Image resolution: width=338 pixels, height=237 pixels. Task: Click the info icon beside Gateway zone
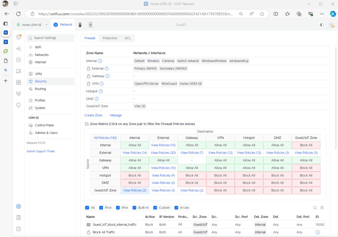click(x=107, y=76)
